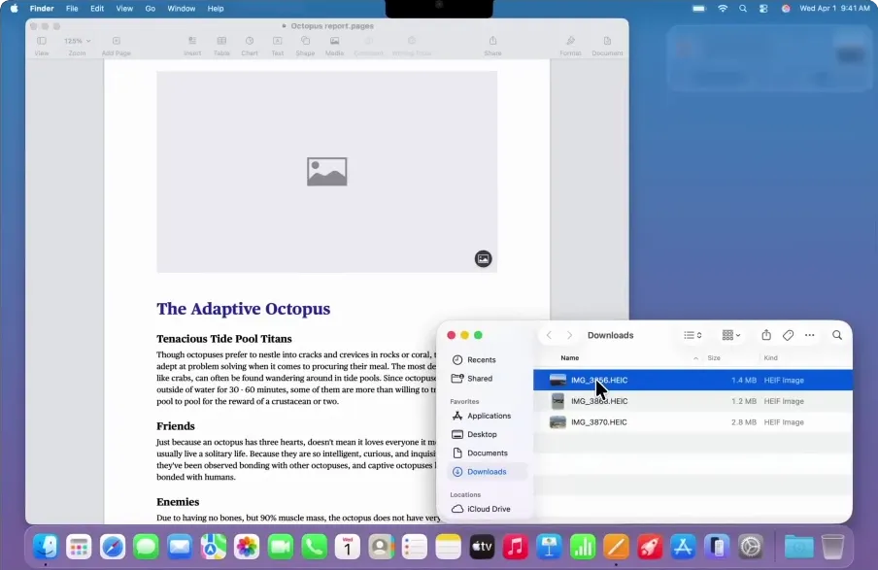The height and width of the screenshot is (570, 878).
Task: Open Finder list view switcher
Action: pos(692,335)
